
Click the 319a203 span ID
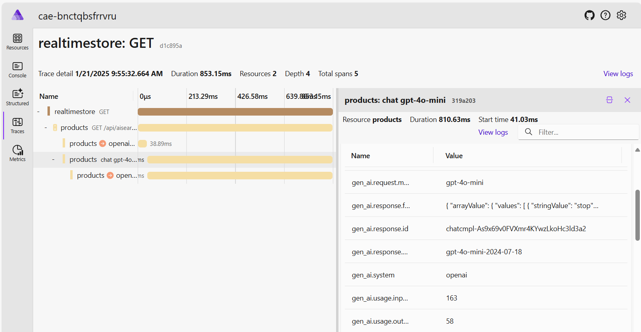click(463, 101)
